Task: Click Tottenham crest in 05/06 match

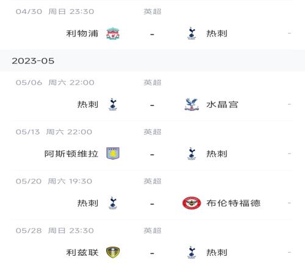Action: (x=113, y=105)
